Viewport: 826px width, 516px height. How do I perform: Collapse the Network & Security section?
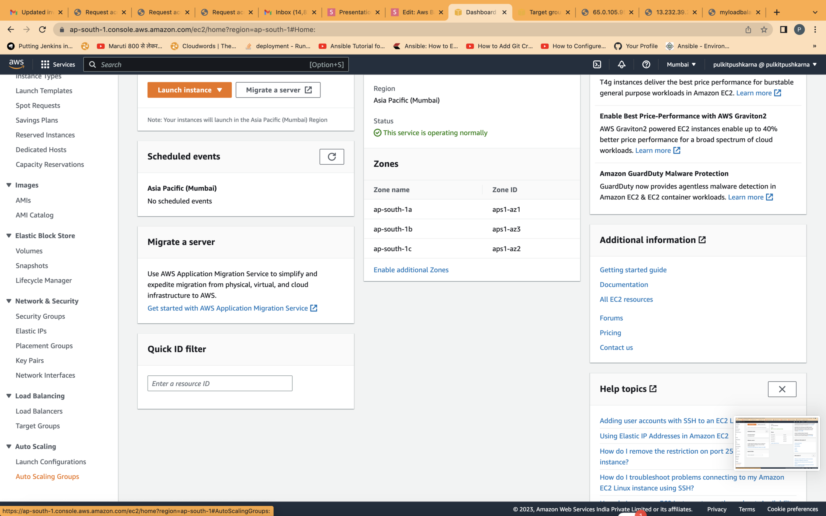coord(9,301)
